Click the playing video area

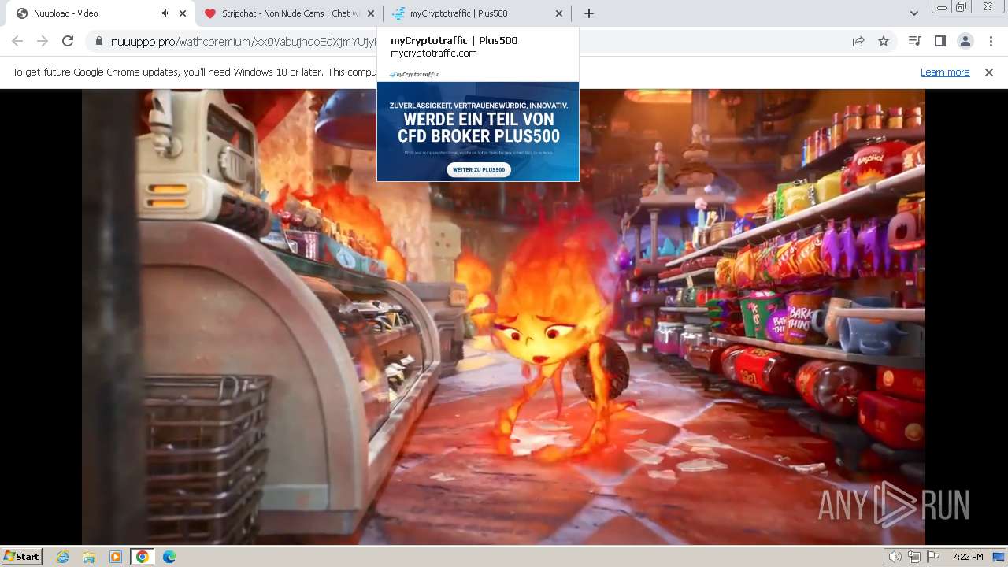(503, 317)
